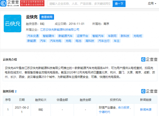The height and width of the screenshot is (116, 159).
Task: Click the Qcc.com logo icon
Action: pyautogui.click(x=3, y=3)
